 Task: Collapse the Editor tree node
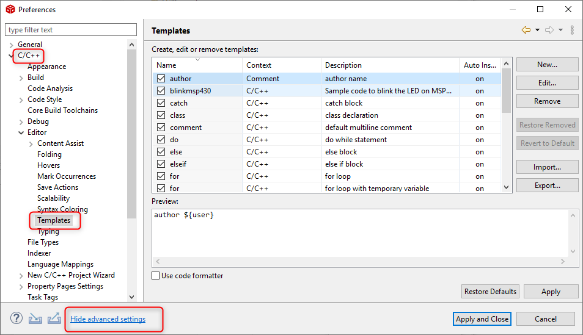21,132
